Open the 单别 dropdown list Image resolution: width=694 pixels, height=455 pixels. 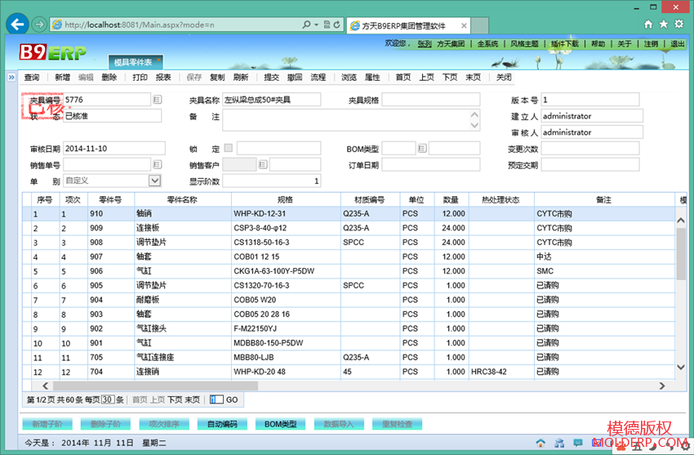tap(154, 181)
